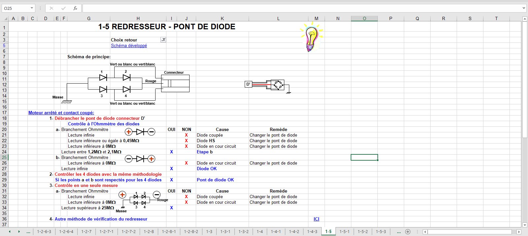
Task: Switch to sheet tab 1-2-6-3
Action: (44, 232)
